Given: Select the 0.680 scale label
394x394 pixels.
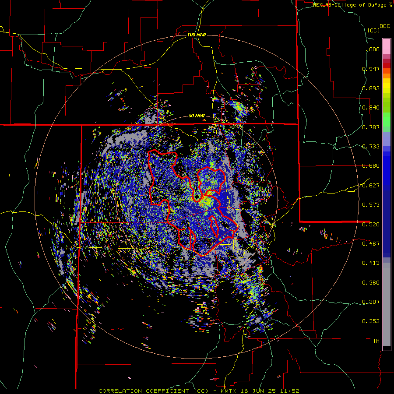Looking at the screenshot, I should pos(371,166).
